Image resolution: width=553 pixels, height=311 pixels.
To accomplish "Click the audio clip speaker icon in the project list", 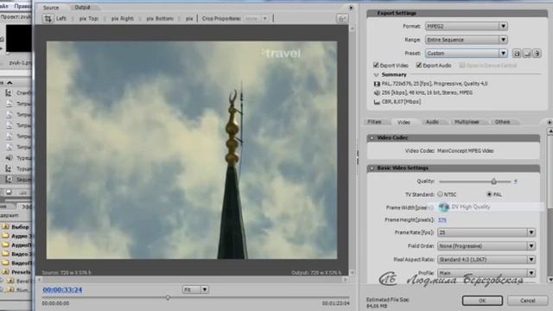I will point(9,157).
